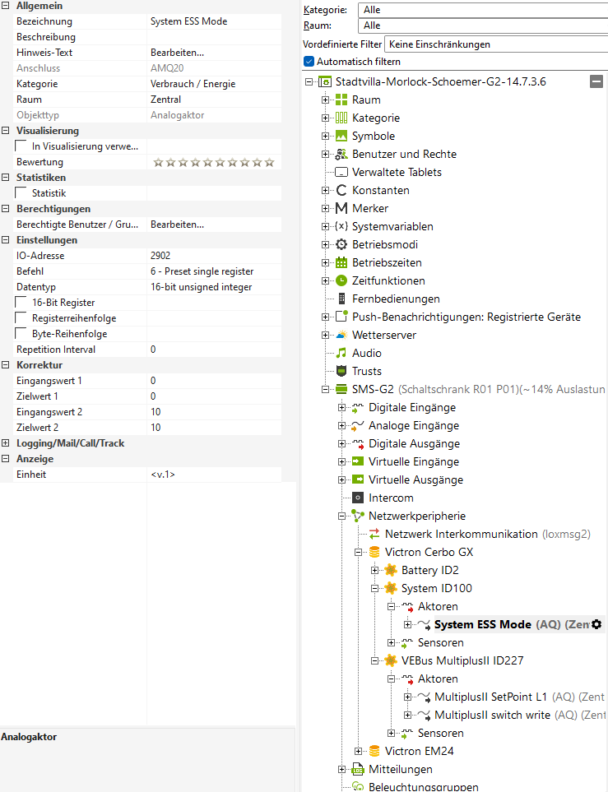The width and height of the screenshot is (608, 792).
Task: Enable the In Visualisierung verwenden checkbox
Action: 21,146
